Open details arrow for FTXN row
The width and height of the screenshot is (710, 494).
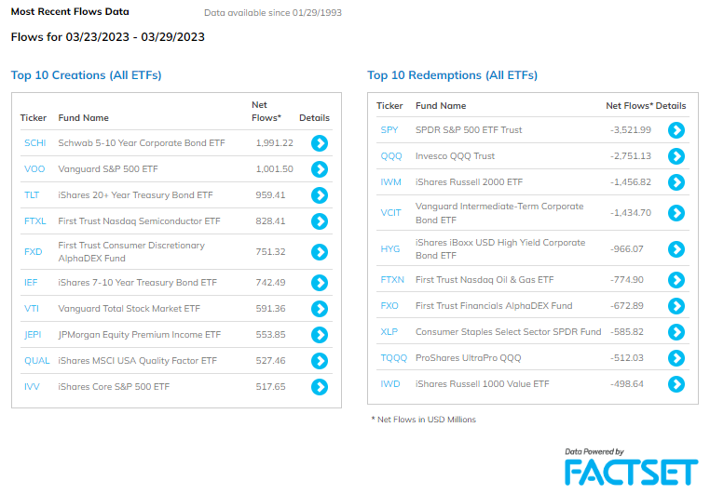(676, 280)
